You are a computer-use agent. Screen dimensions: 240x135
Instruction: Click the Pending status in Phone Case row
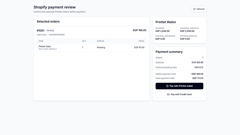[x=101, y=48]
